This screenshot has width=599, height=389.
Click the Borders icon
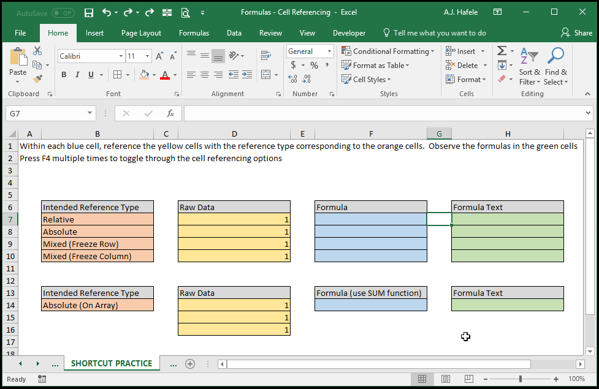pos(117,75)
